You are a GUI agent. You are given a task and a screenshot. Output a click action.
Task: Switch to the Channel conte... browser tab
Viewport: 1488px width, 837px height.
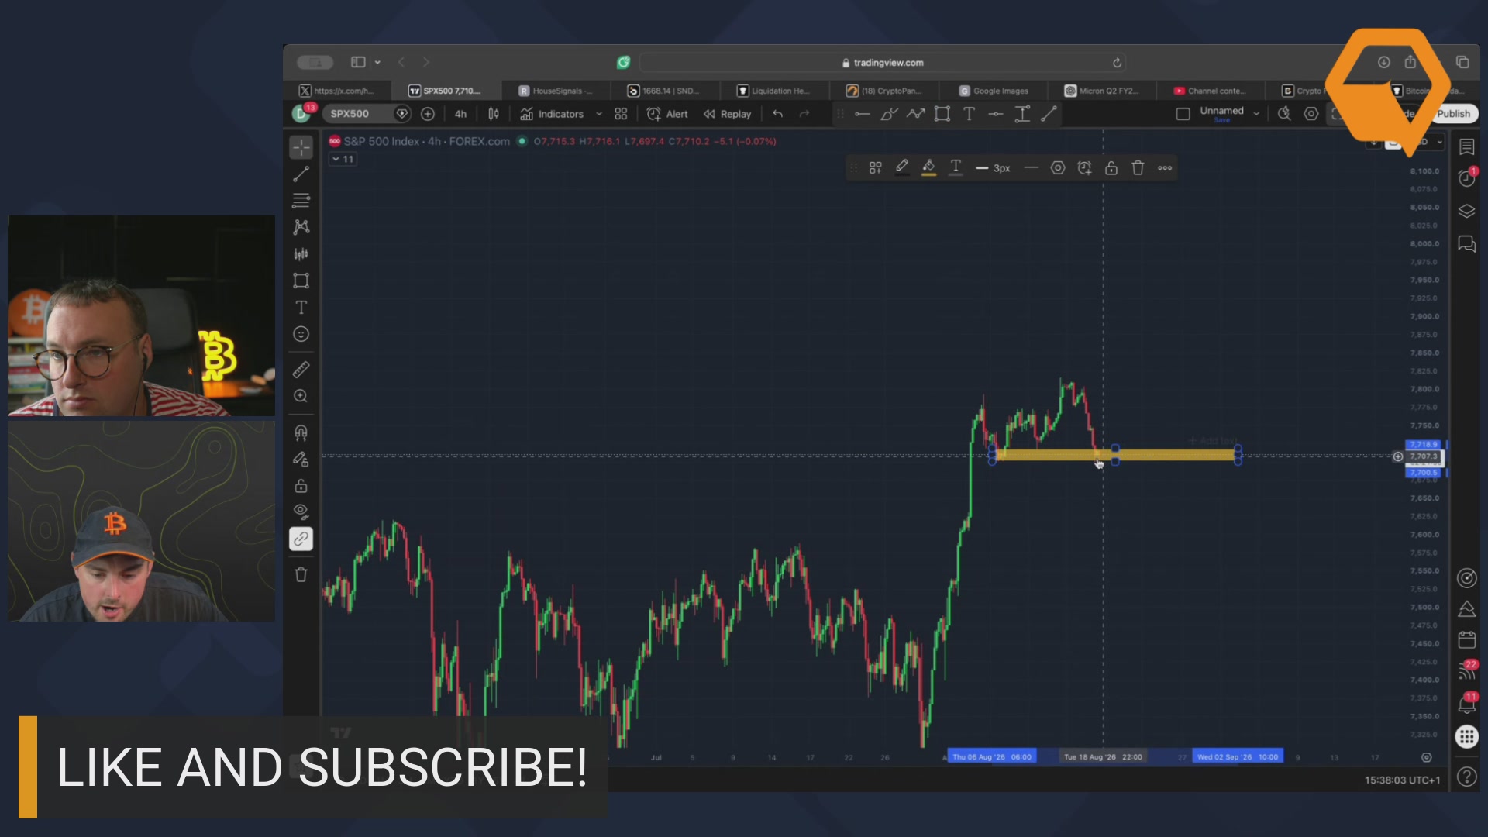point(1210,91)
